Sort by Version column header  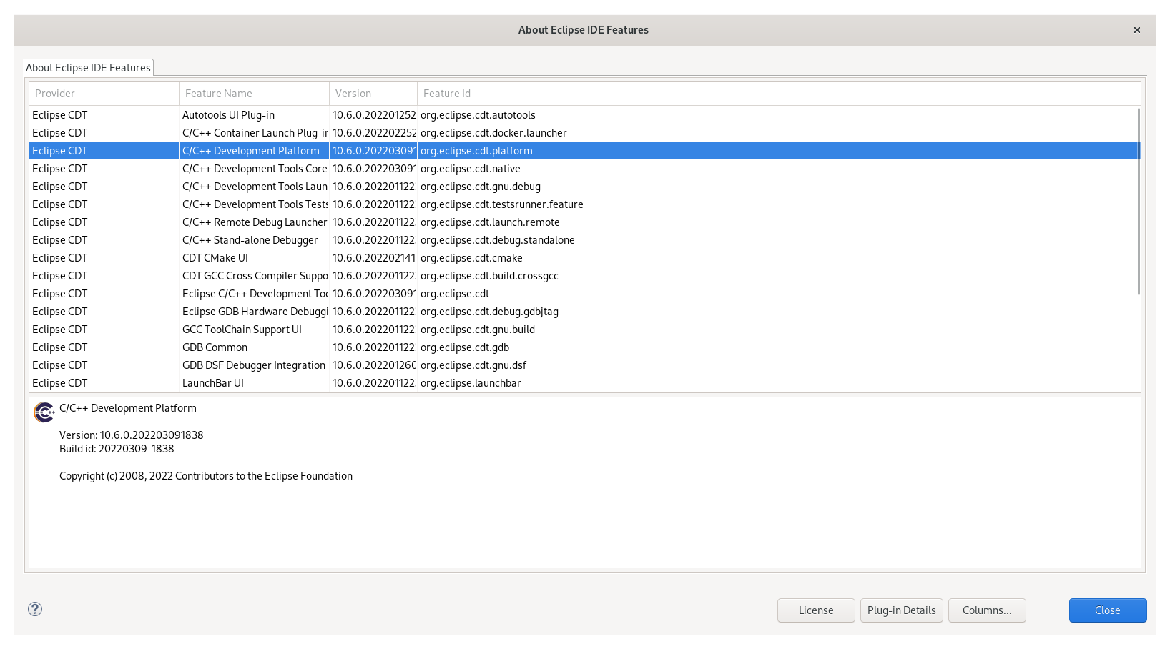click(373, 94)
